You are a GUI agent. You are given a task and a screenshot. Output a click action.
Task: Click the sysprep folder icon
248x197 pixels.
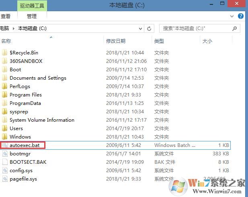[4, 112]
